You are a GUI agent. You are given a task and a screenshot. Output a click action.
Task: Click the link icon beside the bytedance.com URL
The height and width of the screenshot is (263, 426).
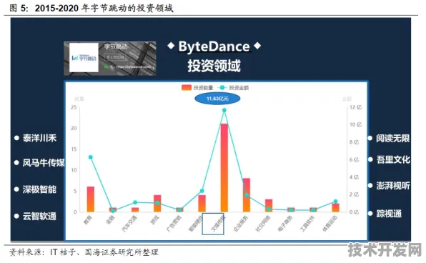pos(112,66)
